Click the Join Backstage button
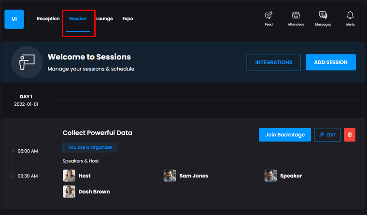The height and width of the screenshot is (215, 367). coord(285,135)
